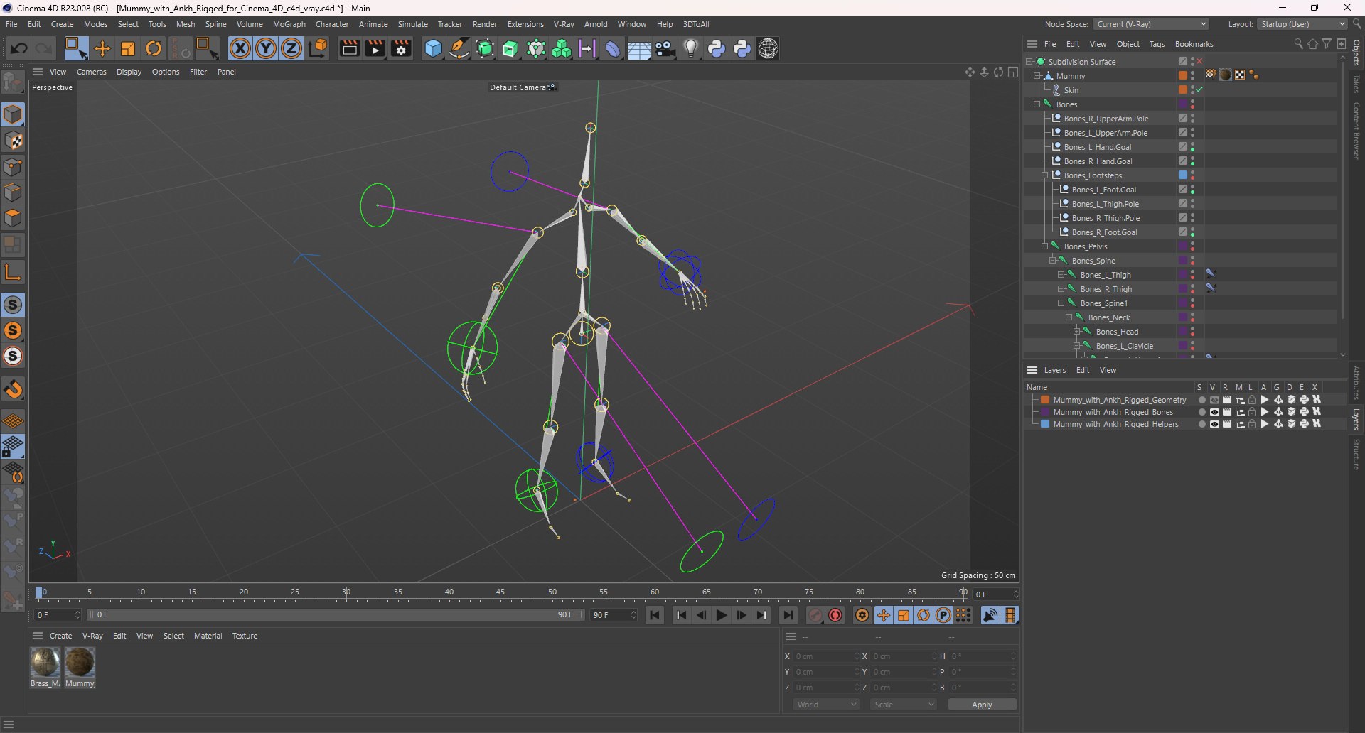Click the Mummy material swatch

80,662
